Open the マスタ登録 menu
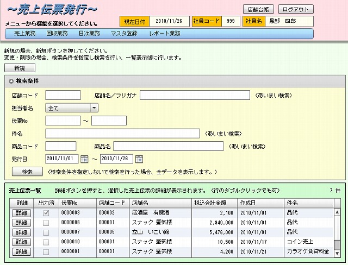 tap(125, 34)
